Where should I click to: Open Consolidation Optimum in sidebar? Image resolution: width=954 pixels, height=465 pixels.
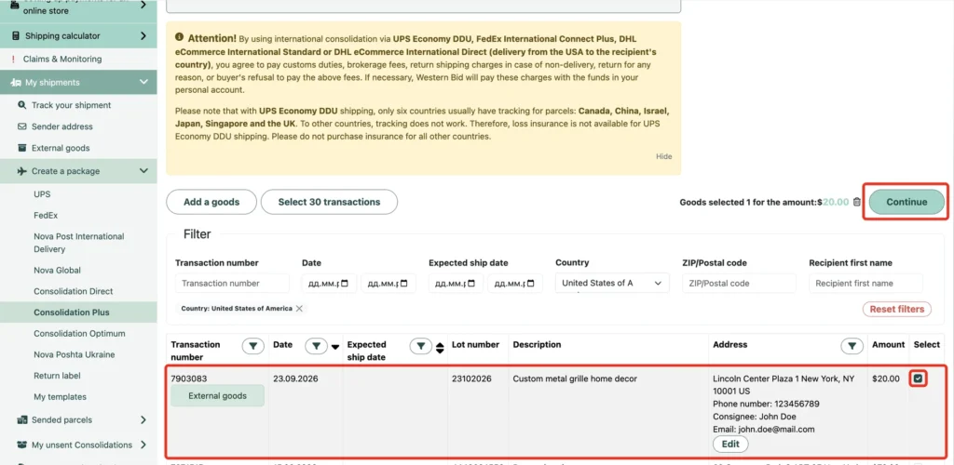(x=80, y=333)
